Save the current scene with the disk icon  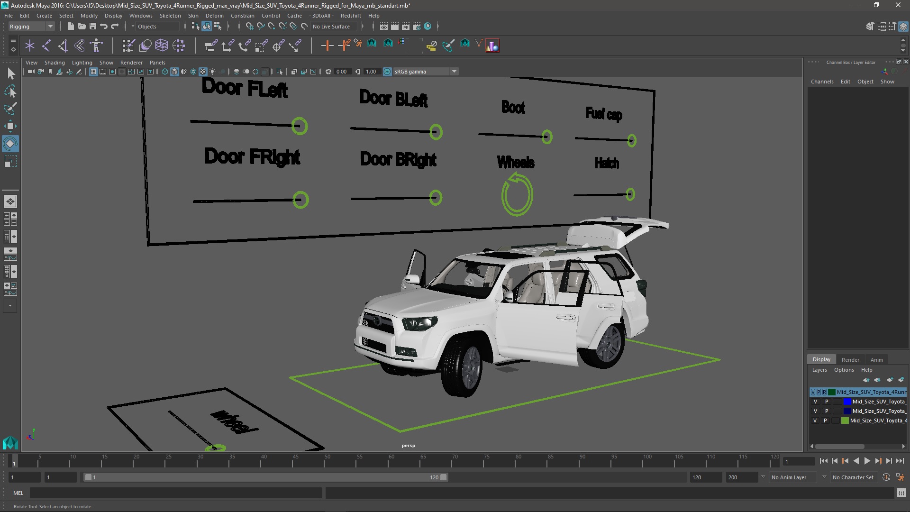(92, 26)
